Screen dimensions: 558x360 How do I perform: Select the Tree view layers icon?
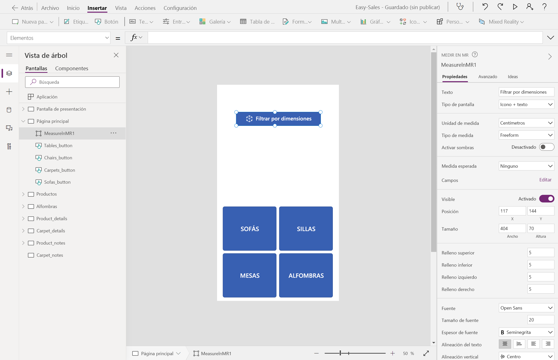(9, 73)
